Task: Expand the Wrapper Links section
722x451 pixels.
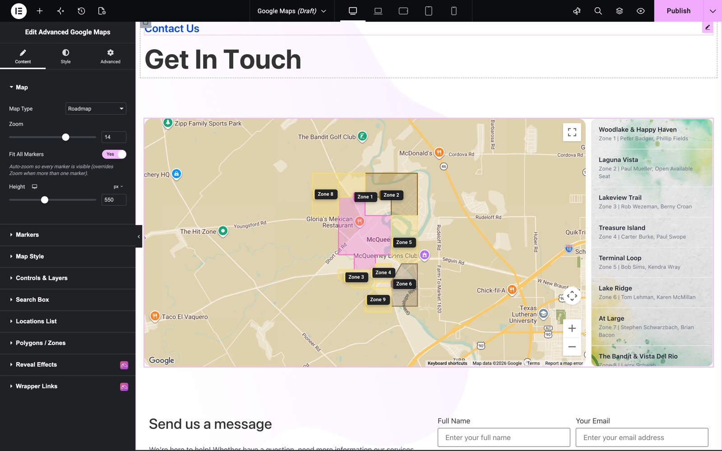Action: click(68, 387)
